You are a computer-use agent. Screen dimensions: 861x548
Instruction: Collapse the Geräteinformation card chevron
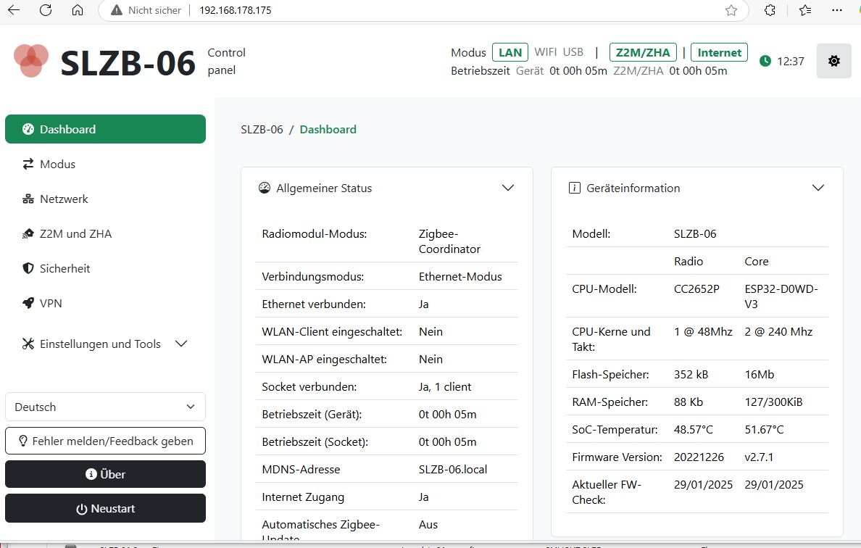[818, 188]
